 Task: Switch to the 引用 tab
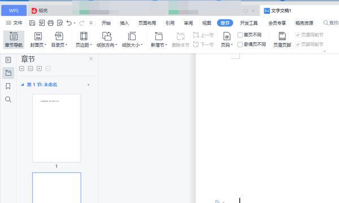pos(170,23)
